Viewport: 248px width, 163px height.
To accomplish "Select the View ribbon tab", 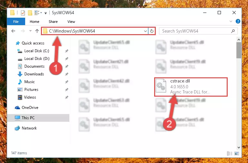I will 71,22.
